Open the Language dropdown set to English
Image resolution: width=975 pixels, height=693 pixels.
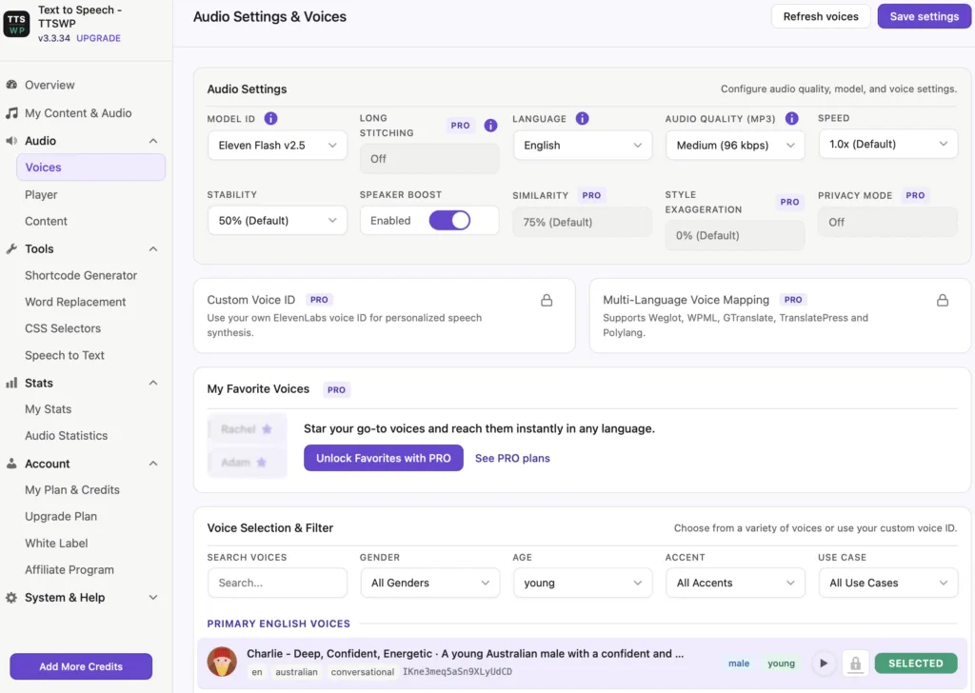pyautogui.click(x=583, y=145)
